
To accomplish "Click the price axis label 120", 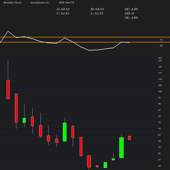I will 160,67.
